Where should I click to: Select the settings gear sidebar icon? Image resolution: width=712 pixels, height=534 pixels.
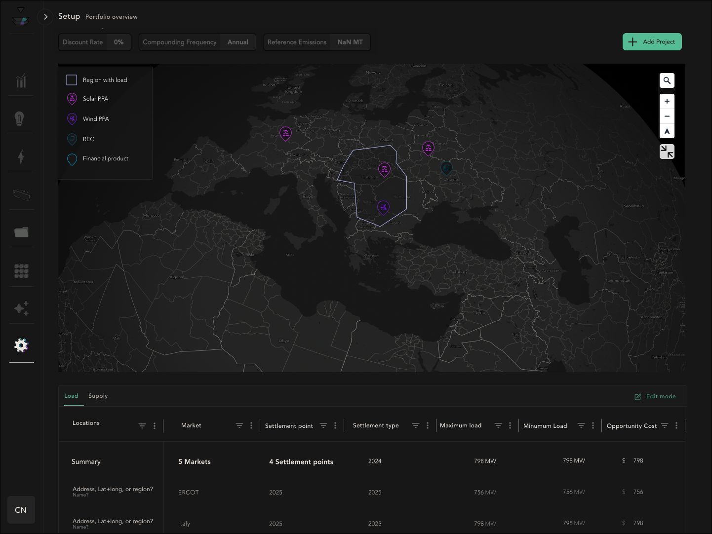point(21,345)
